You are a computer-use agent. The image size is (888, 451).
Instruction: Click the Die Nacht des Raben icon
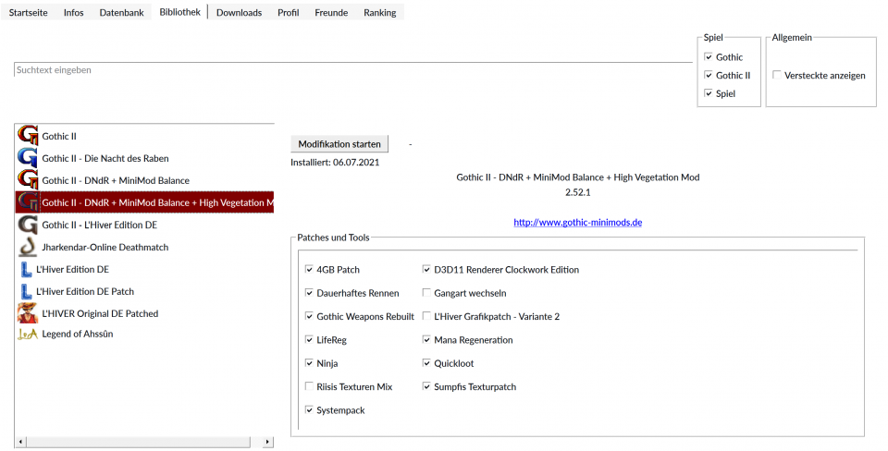[x=28, y=158]
